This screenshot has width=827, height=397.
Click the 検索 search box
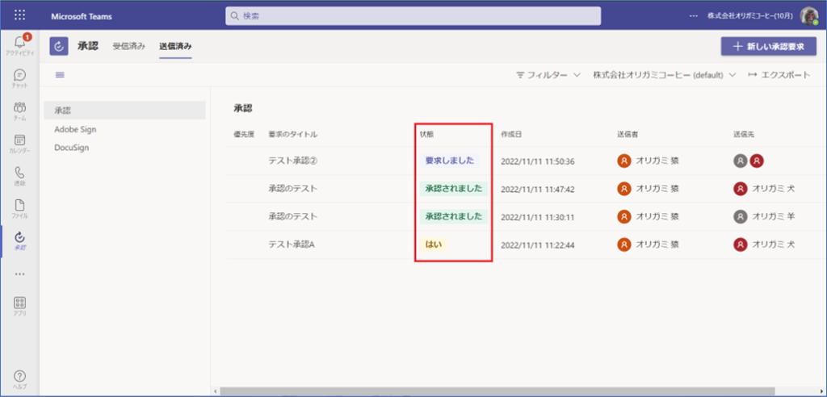(x=413, y=16)
